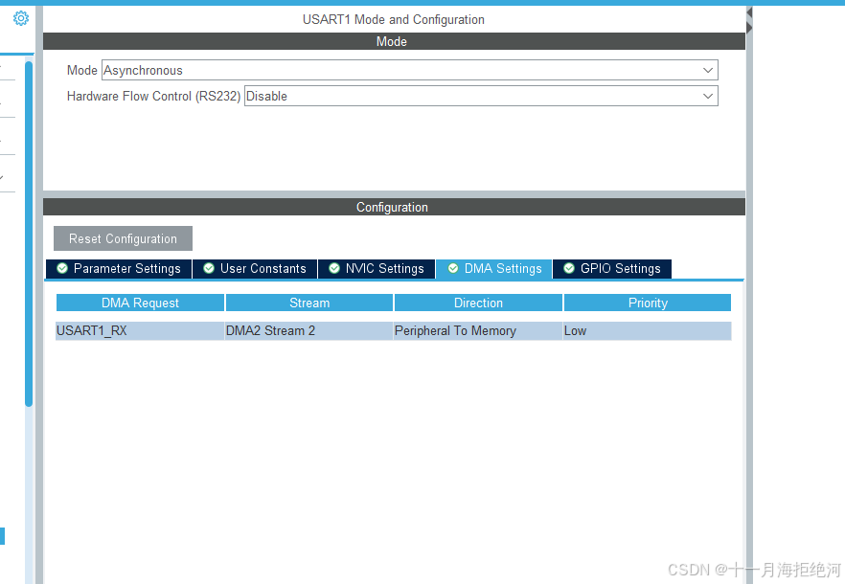Click the left sidebar vertical scrollbar
845x584 pixels.
[29, 234]
